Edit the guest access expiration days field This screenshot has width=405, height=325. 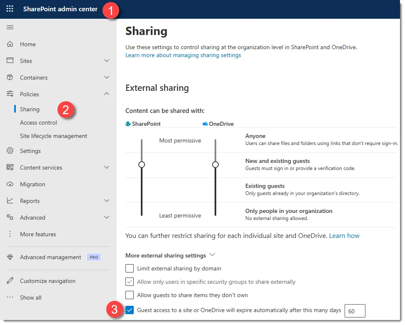[355, 310]
